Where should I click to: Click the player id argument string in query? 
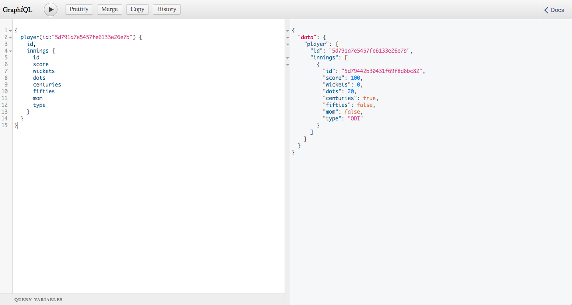tap(94, 37)
